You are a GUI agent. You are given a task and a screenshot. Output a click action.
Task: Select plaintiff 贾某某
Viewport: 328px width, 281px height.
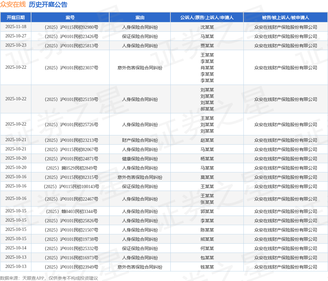[x=207, y=46]
